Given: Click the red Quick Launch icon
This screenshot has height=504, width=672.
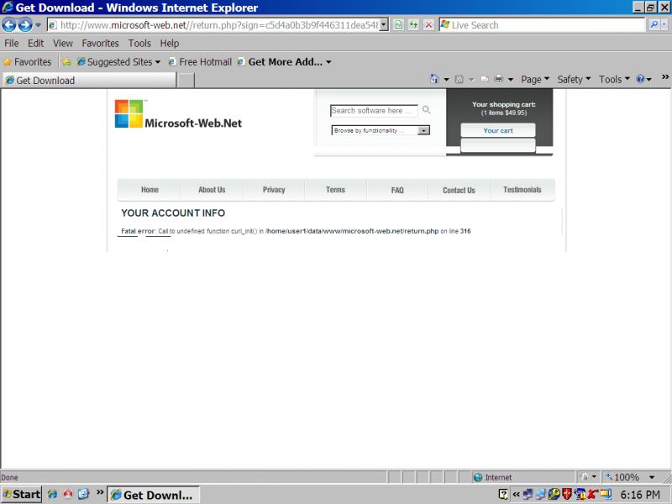Looking at the screenshot, I should point(68,494).
